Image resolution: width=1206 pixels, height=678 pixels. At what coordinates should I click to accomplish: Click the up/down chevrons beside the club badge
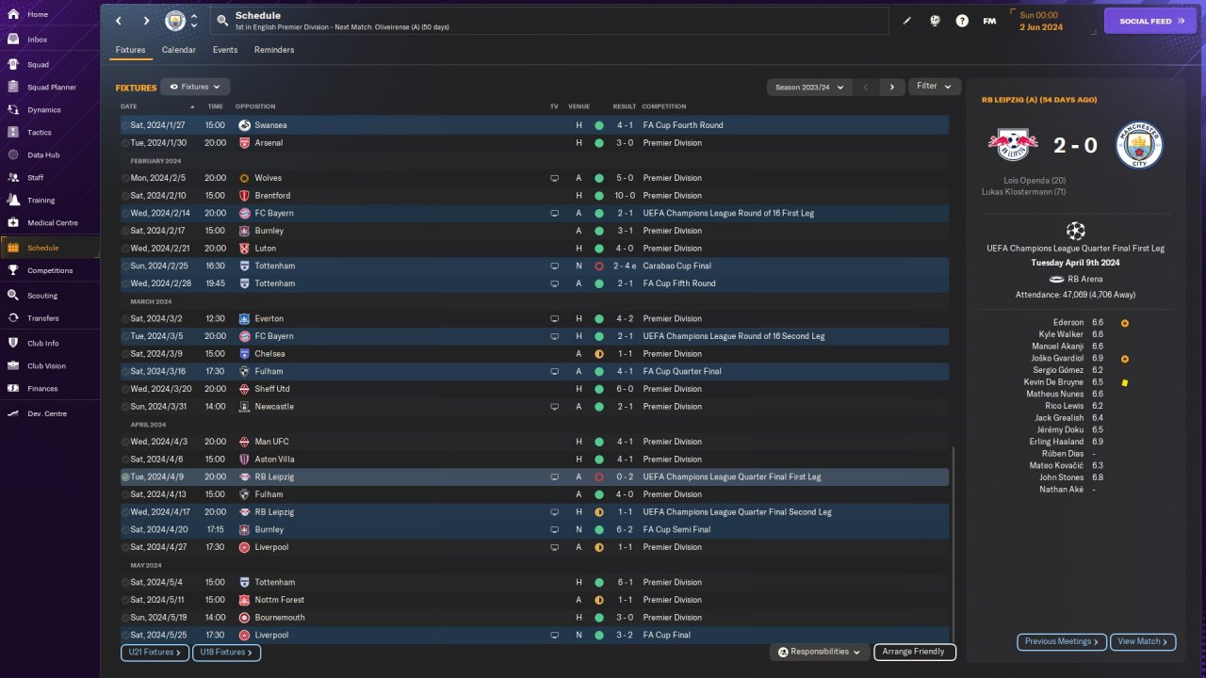point(194,21)
